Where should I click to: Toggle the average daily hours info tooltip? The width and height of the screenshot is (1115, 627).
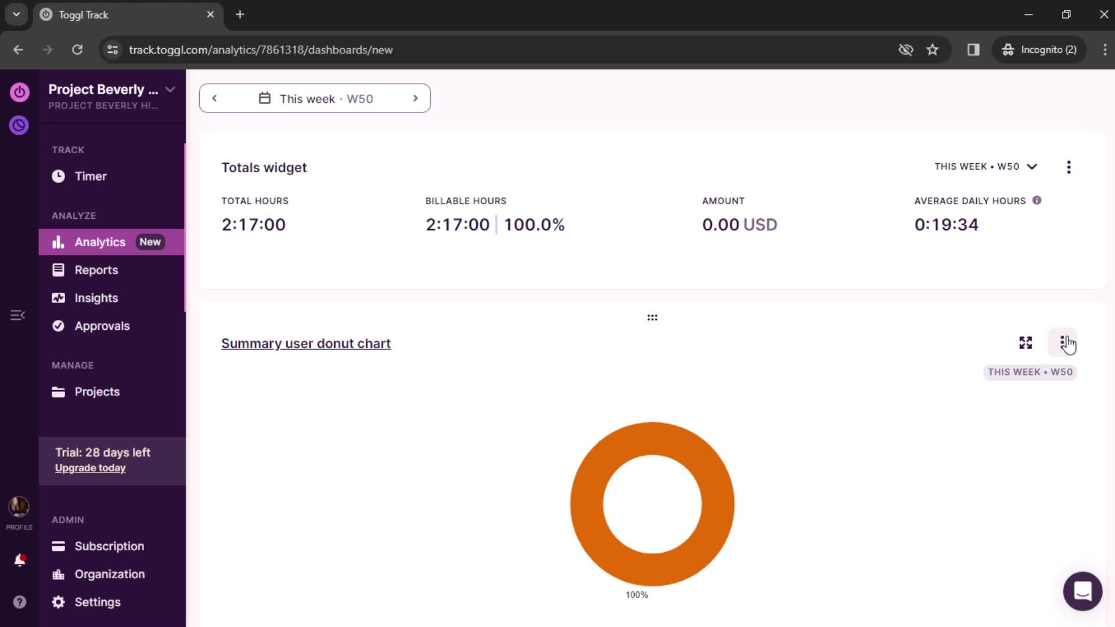(1037, 200)
